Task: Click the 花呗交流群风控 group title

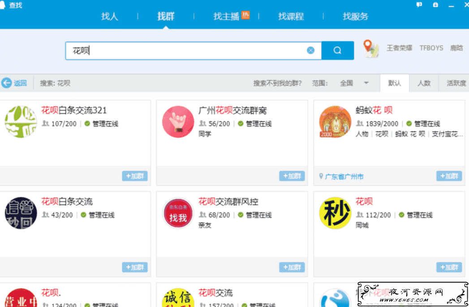Action: [228, 202]
